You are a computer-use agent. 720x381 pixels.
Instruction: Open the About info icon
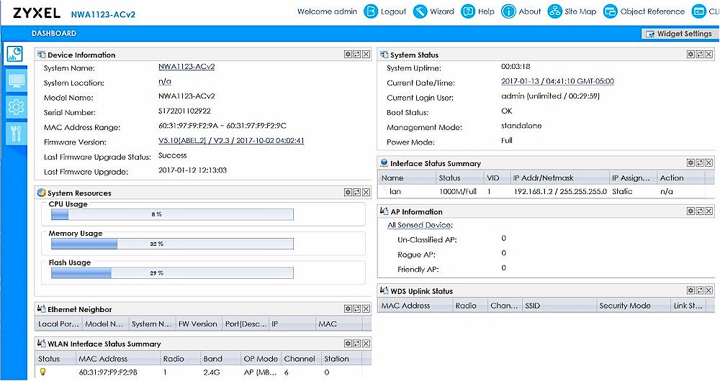pos(508,12)
